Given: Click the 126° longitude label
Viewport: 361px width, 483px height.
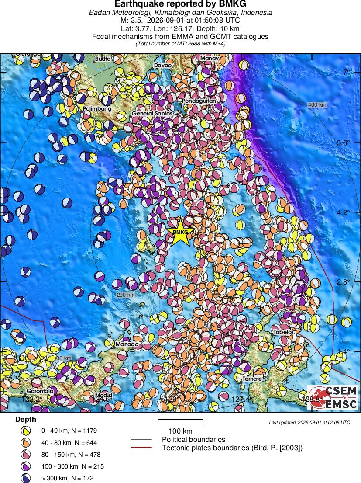Looking at the screenshot, I should click(x=172, y=400).
